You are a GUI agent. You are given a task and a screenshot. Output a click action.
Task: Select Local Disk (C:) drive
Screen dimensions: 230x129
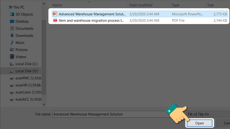26,64
